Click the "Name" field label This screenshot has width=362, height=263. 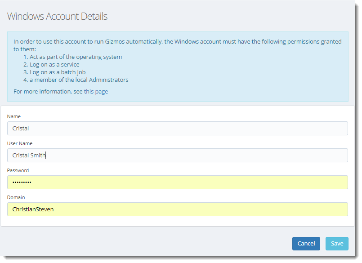14,116
